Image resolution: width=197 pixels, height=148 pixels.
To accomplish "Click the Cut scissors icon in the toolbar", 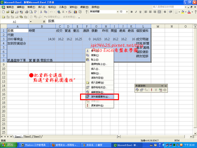I will click(41, 12).
